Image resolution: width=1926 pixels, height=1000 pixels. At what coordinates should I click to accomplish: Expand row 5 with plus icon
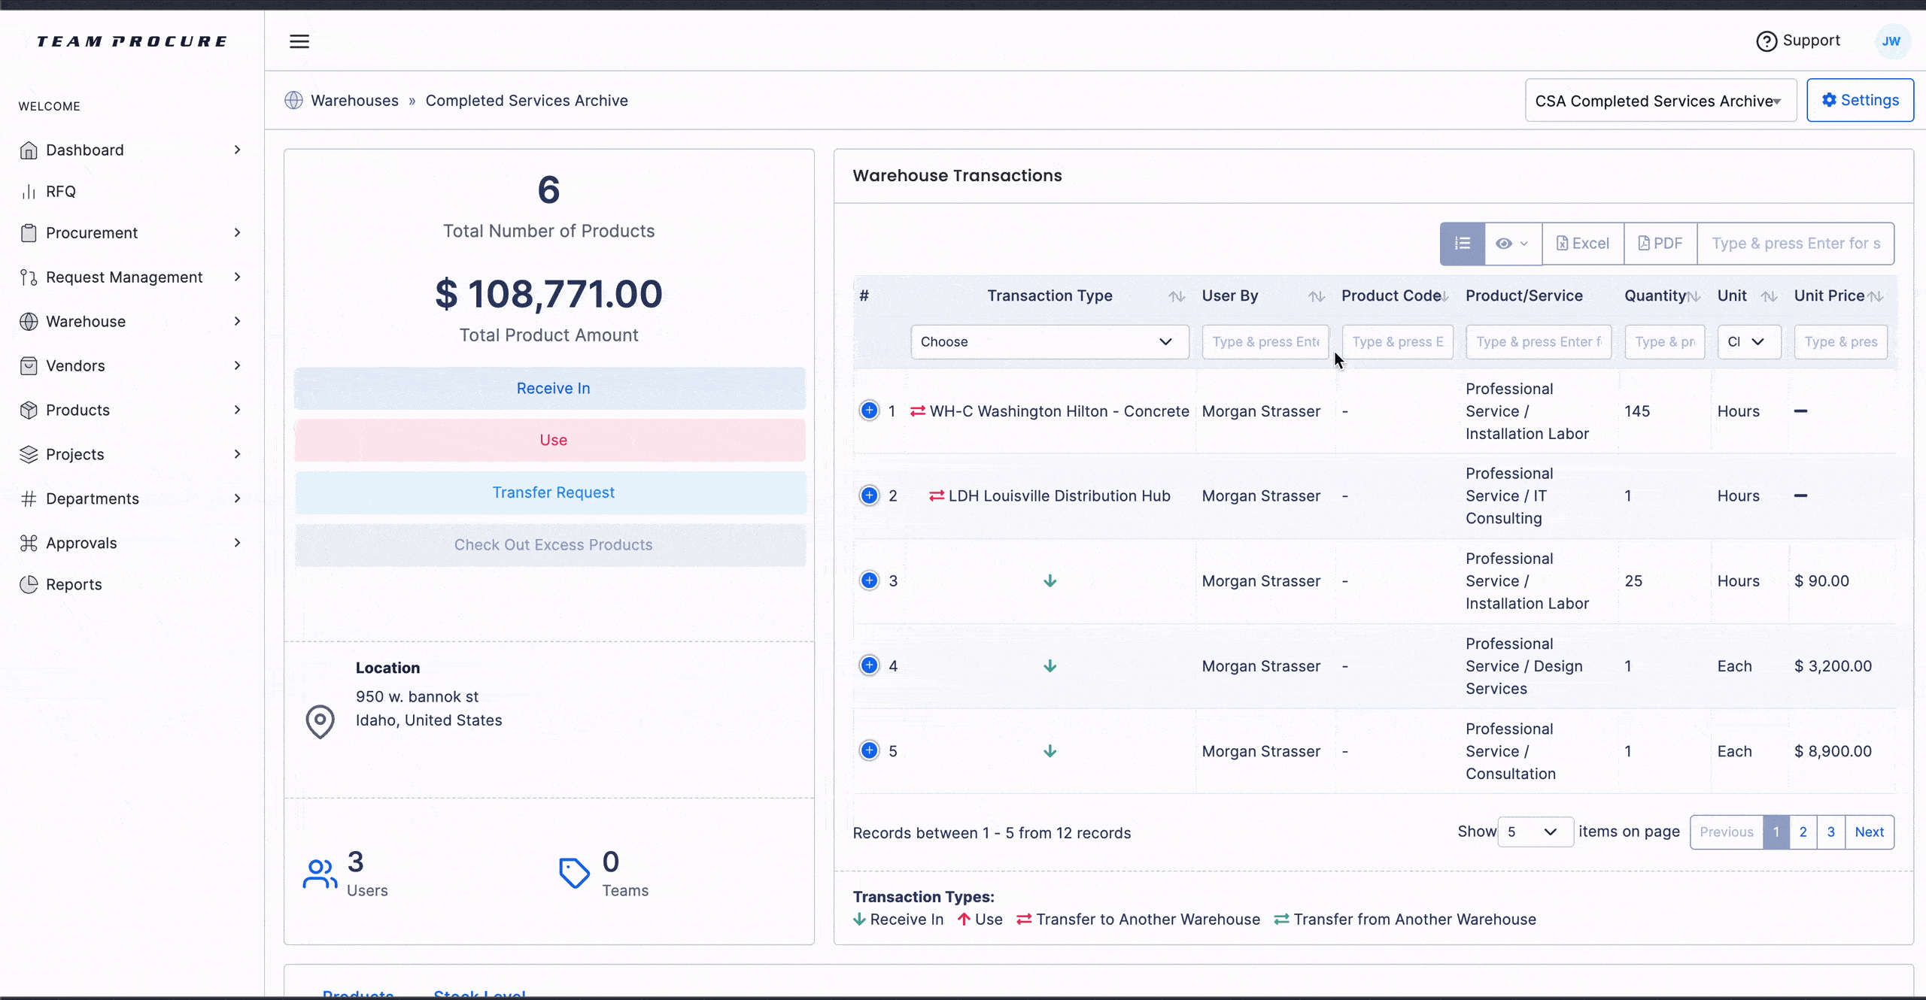click(x=869, y=750)
